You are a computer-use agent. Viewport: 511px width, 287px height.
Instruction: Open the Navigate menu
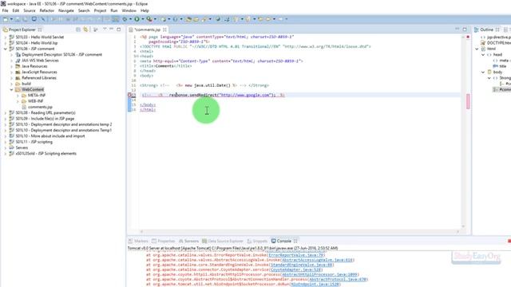coord(65,10)
